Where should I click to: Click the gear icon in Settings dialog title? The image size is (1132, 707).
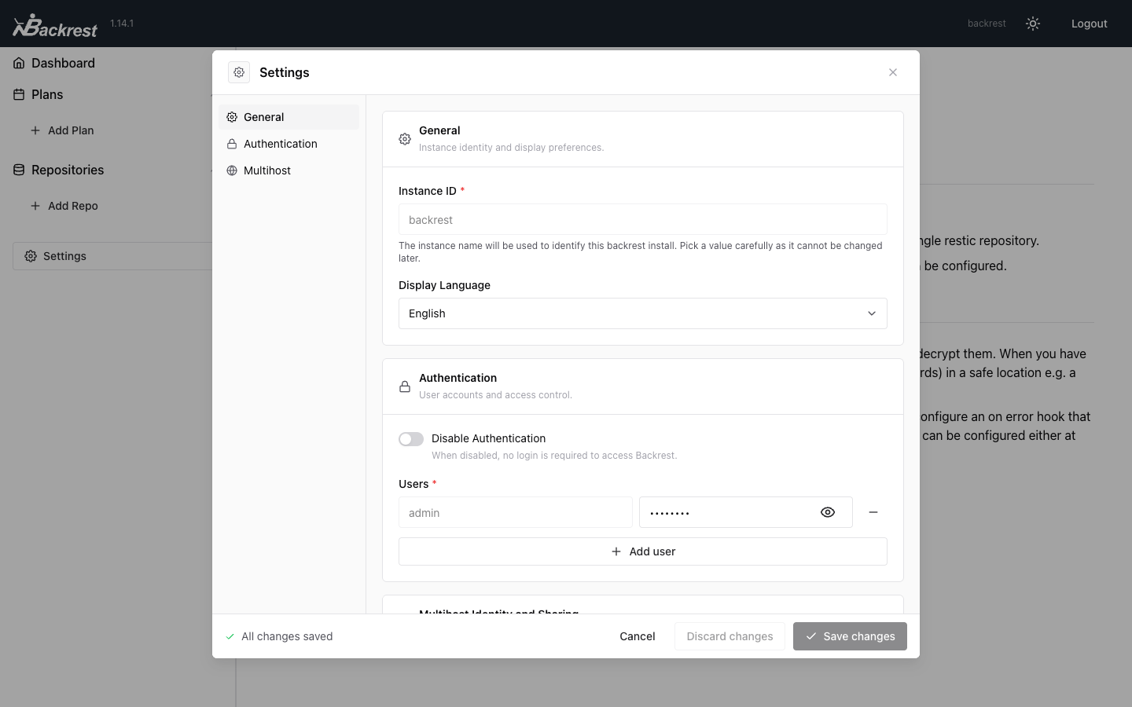point(239,72)
